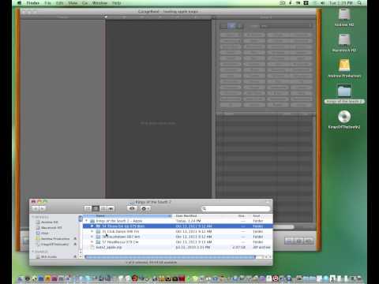
Task: Click the Finder sidebar vertical scroller
Action: 81,219
